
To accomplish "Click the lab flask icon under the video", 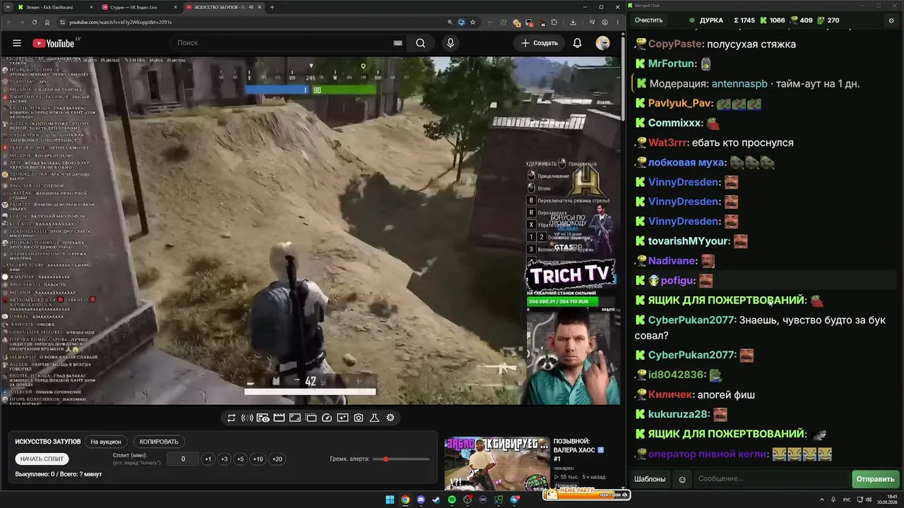I will (x=374, y=418).
